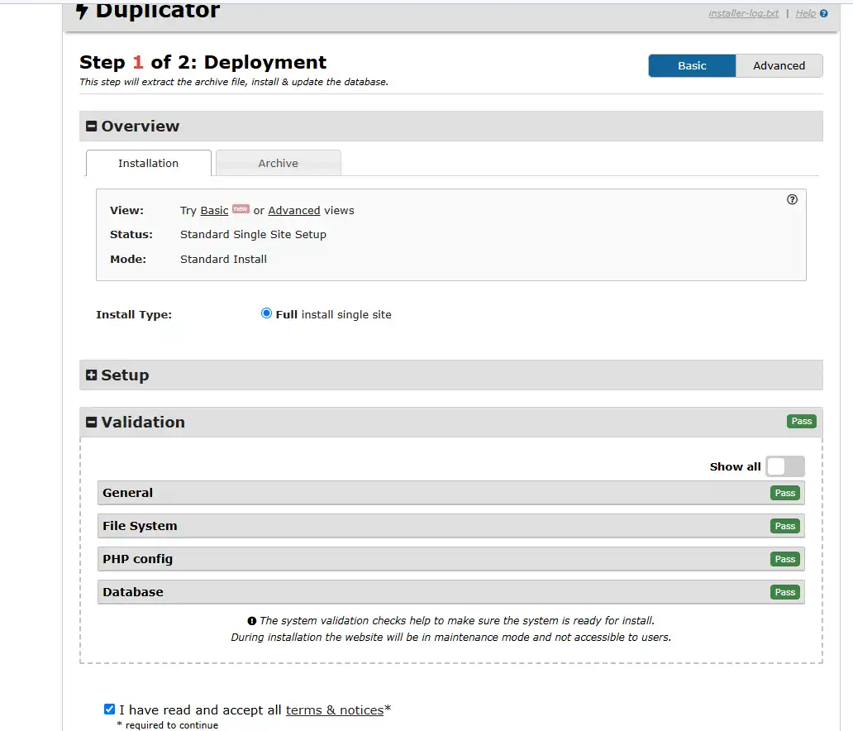Click the info icon beside validation note
853x731 pixels.
pos(252,620)
